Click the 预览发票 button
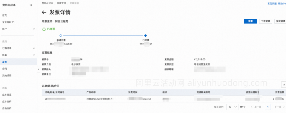The width and height of the screenshot is (286, 113). 280,21
